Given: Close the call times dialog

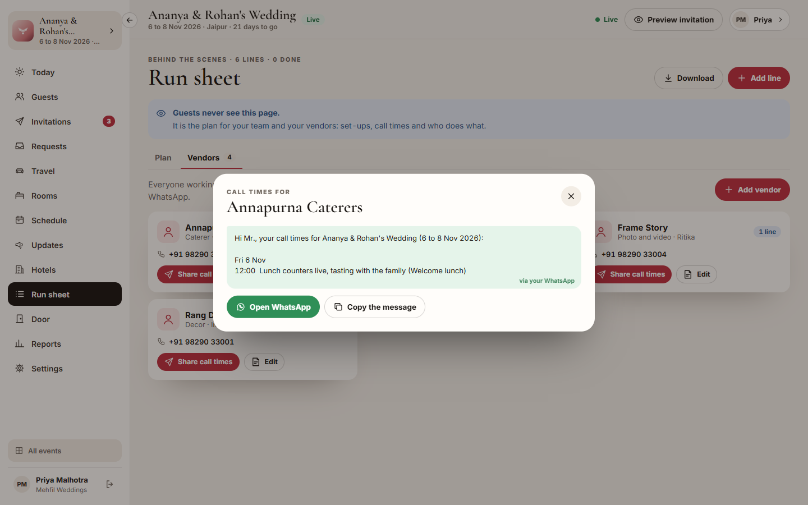Looking at the screenshot, I should 571,196.
